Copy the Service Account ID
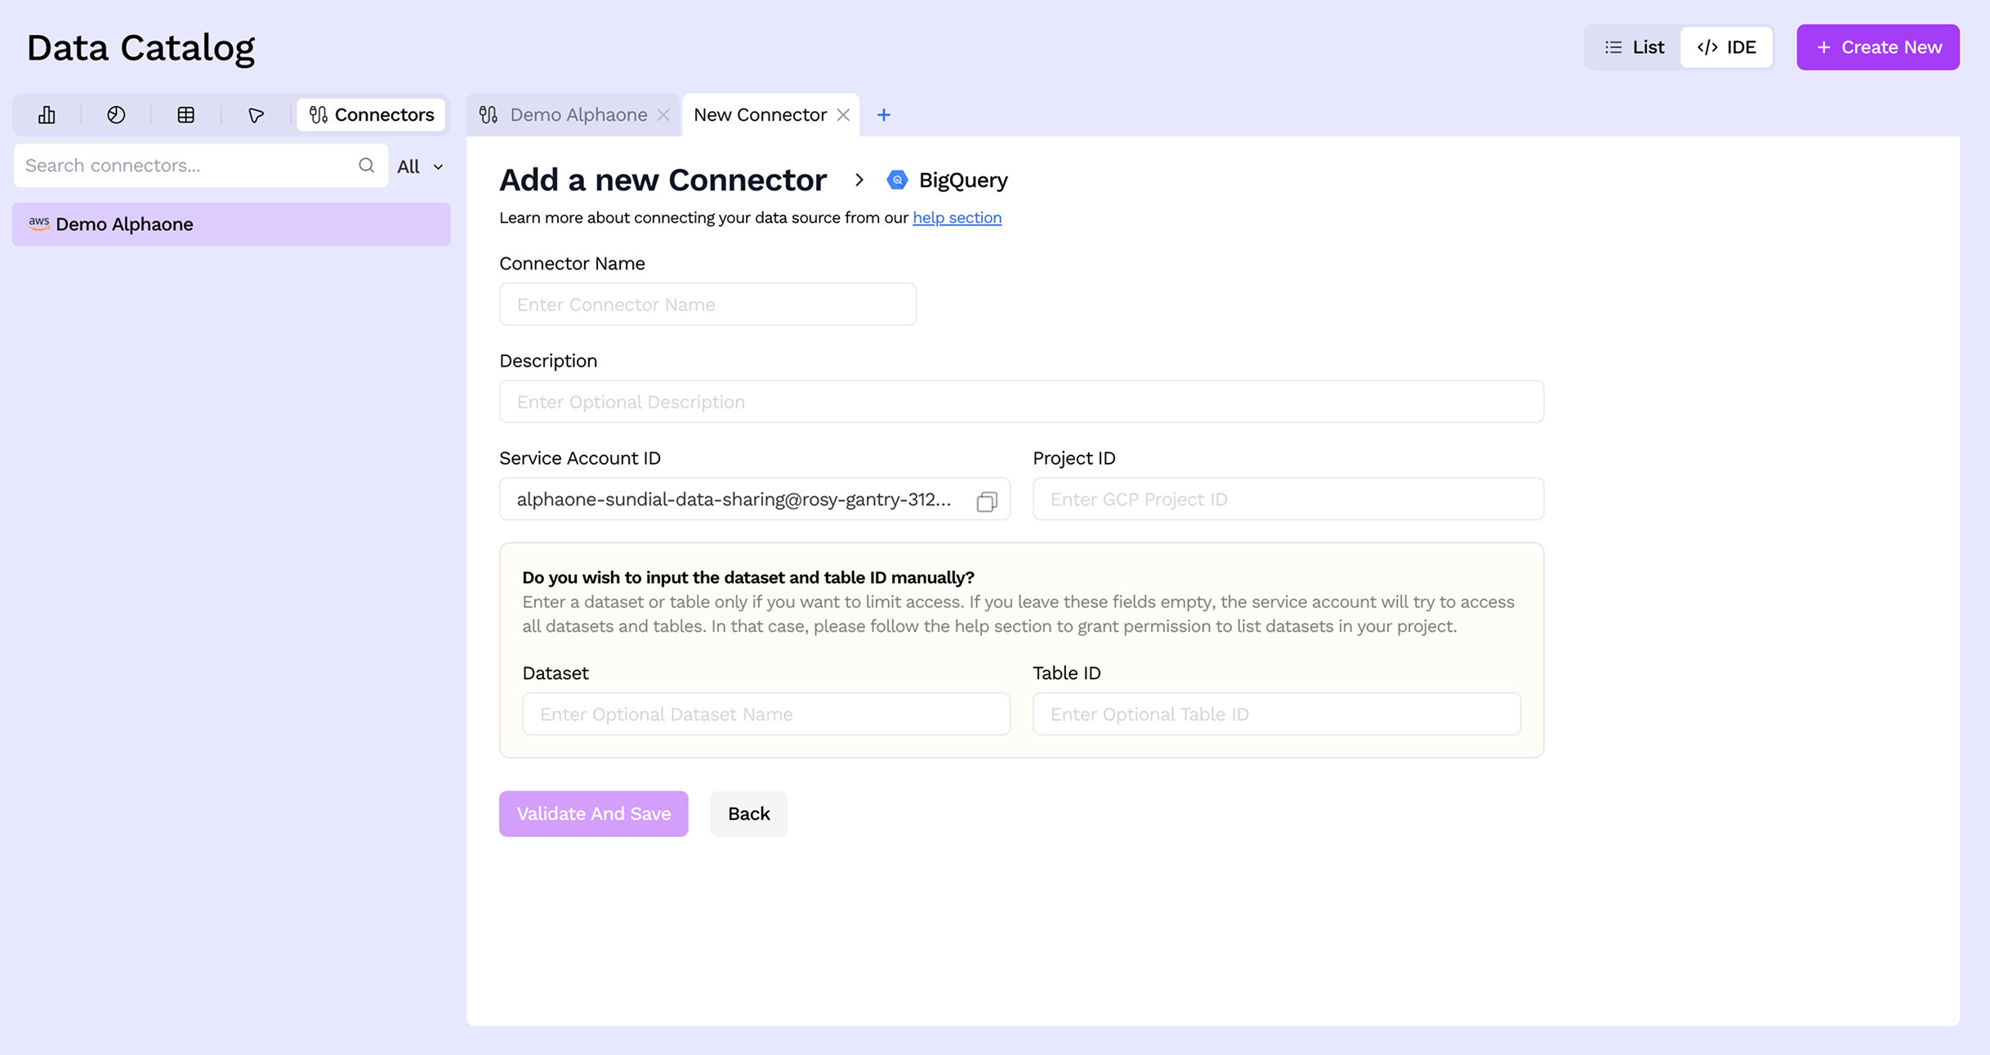The height and width of the screenshot is (1055, 1990). (x=986, y=501)
